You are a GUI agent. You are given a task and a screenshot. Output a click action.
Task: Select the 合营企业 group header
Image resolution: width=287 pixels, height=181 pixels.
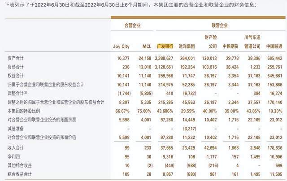[133, 25]
